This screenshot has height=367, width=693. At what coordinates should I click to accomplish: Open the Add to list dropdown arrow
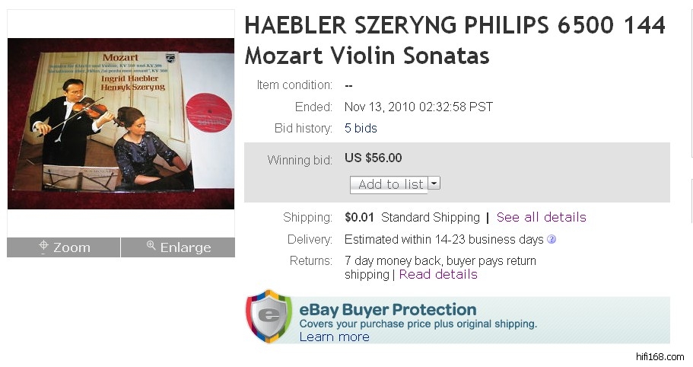tap(434, 183)
